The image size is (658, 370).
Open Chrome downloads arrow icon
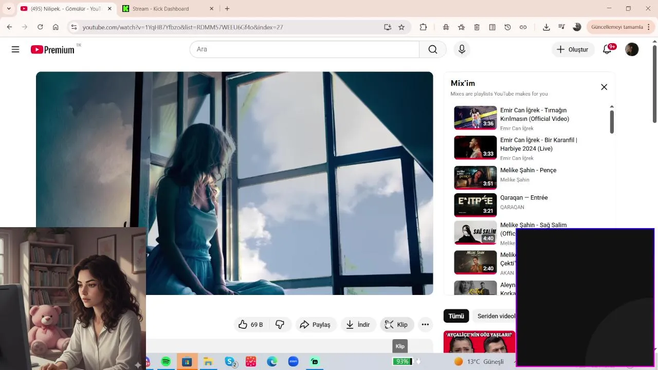(x=546, y=27)
